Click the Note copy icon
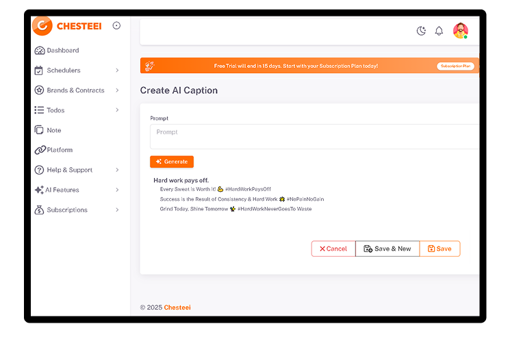The height and width of the screenshot is (361, 510). (39, 130)
